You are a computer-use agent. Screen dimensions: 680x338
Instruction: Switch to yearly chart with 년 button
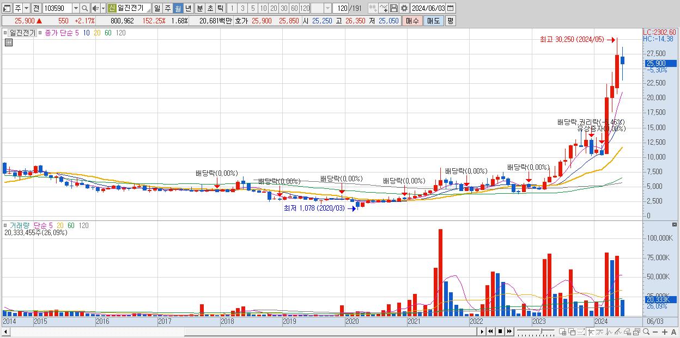point(188,8)
